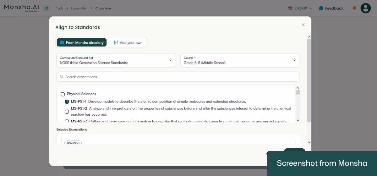377x176 pixels.
Task: Open the English language dropdown
Action: click(300, 8)
